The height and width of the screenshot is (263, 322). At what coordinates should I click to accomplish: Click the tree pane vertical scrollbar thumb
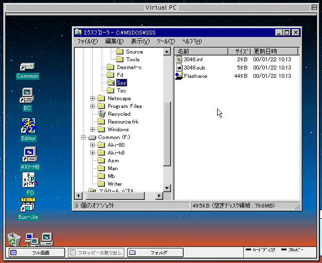pyautogui.click(x=167, y=134)
